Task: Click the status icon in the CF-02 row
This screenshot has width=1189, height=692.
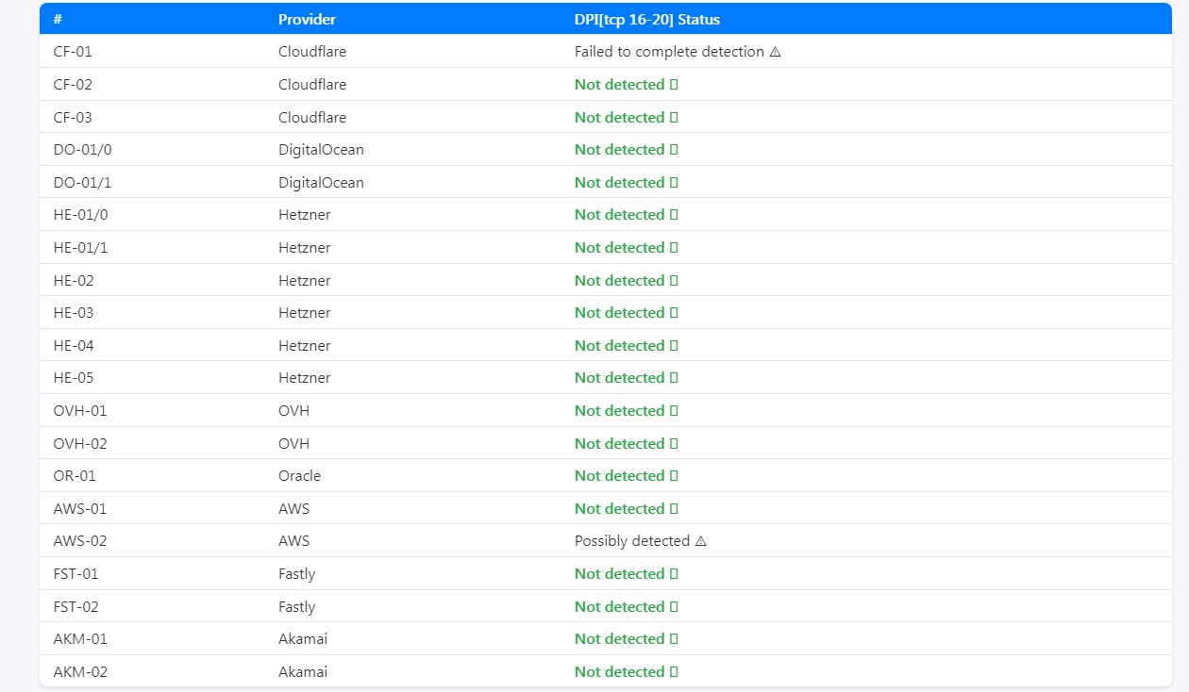Action: tap(674, 85)
